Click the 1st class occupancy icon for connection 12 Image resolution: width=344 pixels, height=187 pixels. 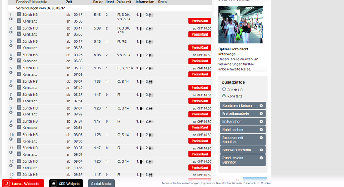point(141,162)
